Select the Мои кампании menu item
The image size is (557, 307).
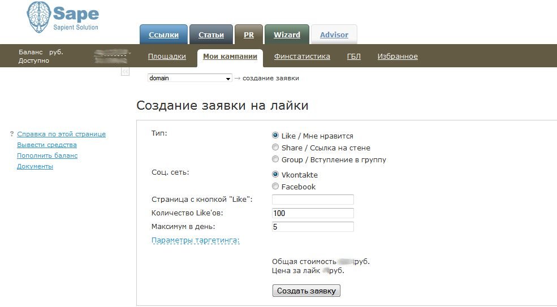tap(230, 56)
